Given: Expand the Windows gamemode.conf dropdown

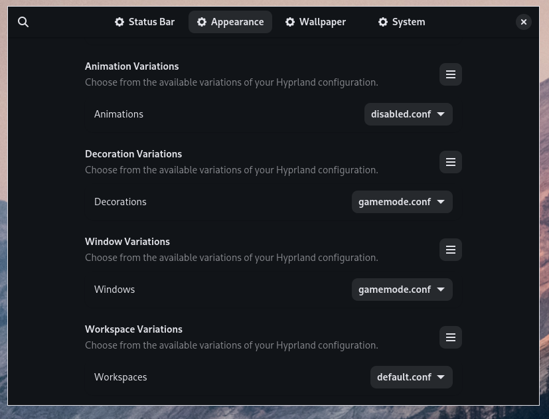Looking at the screenshot, I should [x=402, y=290].
